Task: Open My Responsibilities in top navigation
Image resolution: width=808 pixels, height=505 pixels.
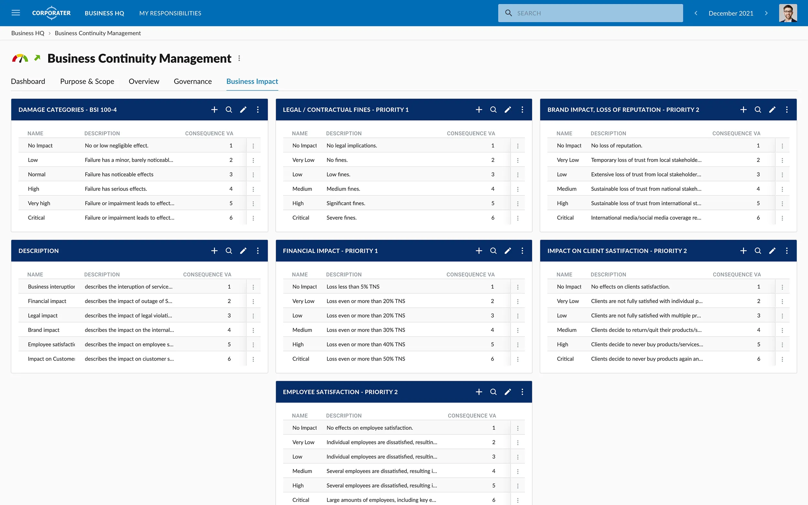Action: (x=170, y=13)
